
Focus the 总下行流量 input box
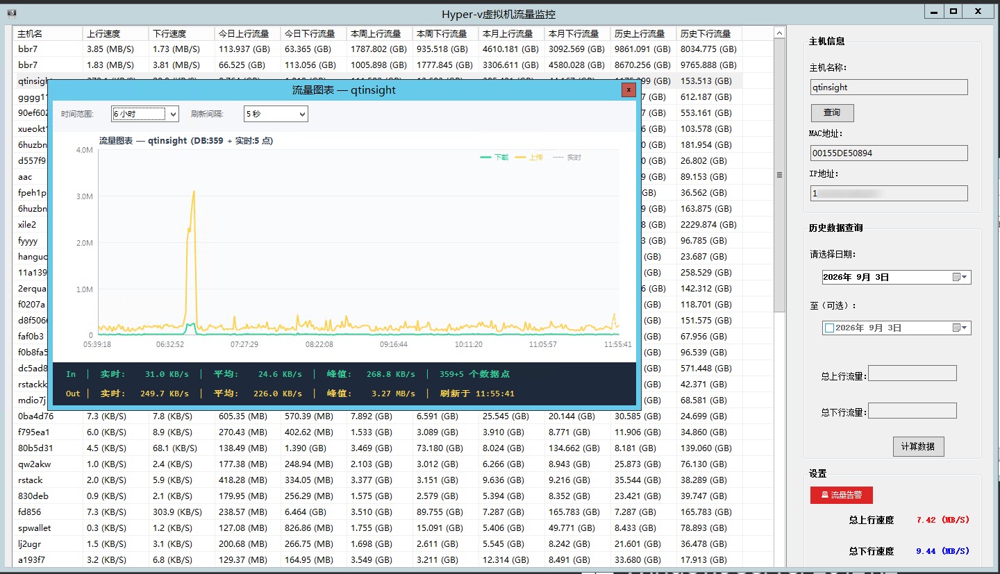912,411
